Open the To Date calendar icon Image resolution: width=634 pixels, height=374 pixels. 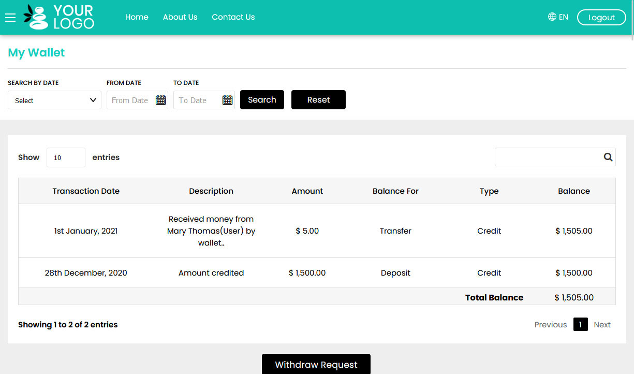pos(227,100)
